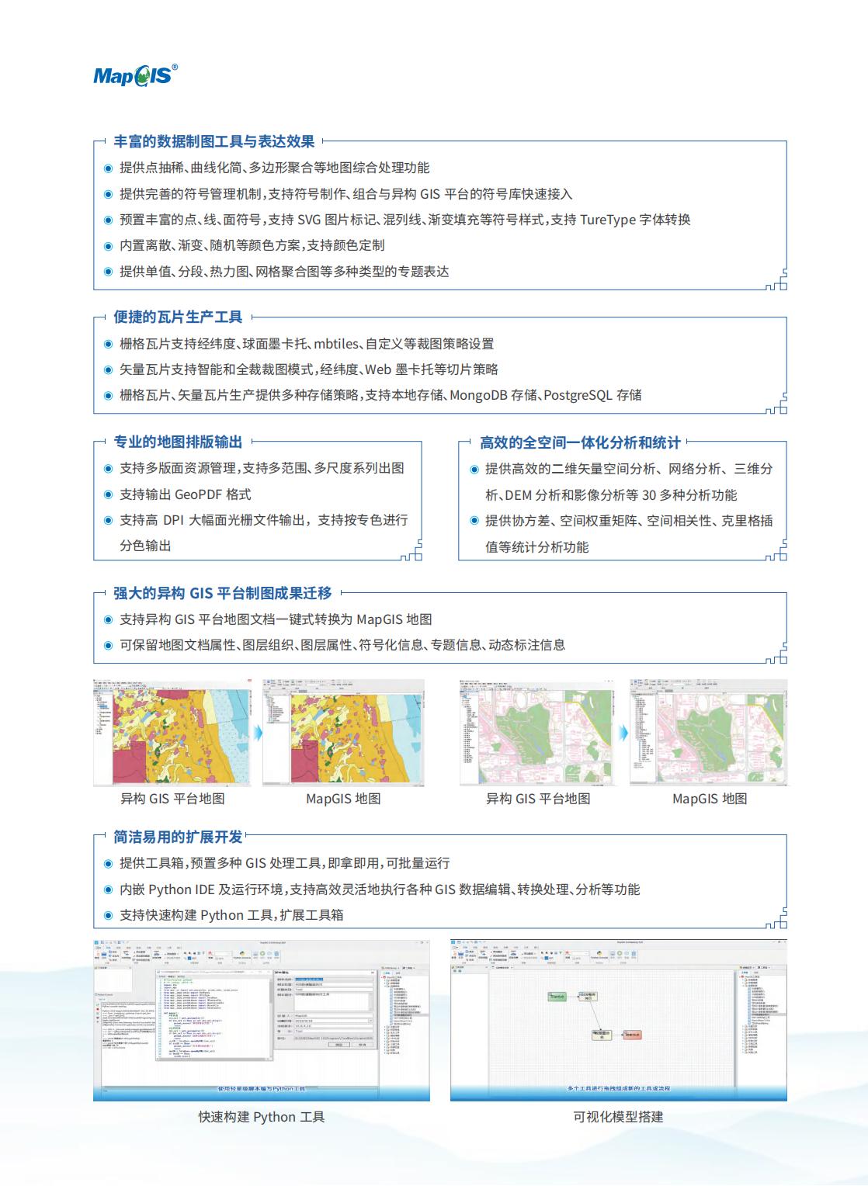Select the node connected after the green start node
The image size is (868, 1186).
(588, 996)
